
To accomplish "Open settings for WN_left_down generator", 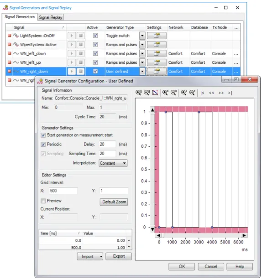I will pyautogui.click(x=157, y=53).
